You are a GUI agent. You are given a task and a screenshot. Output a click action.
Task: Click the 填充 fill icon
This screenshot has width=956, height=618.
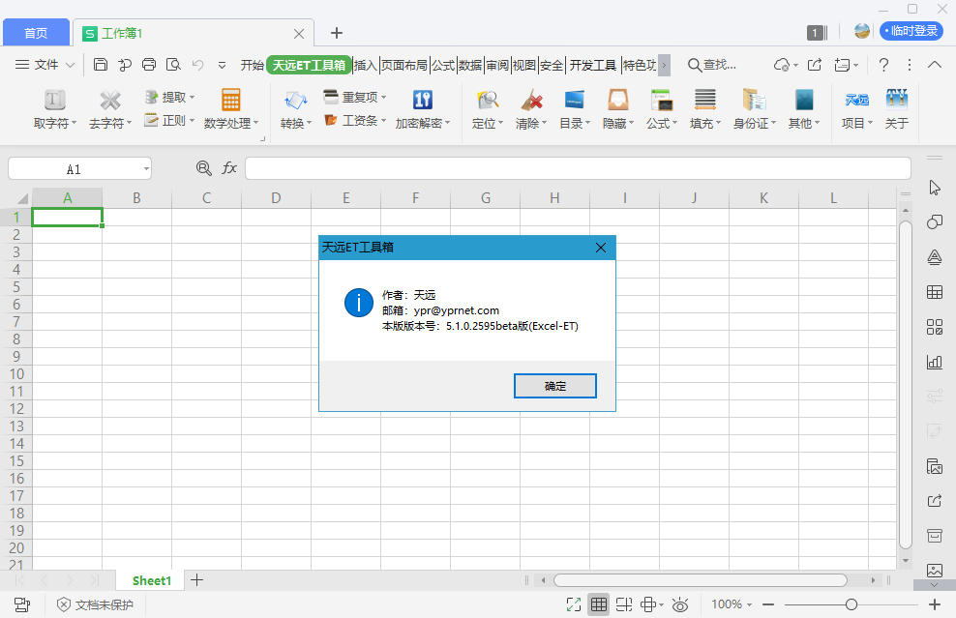click(704, 101)
